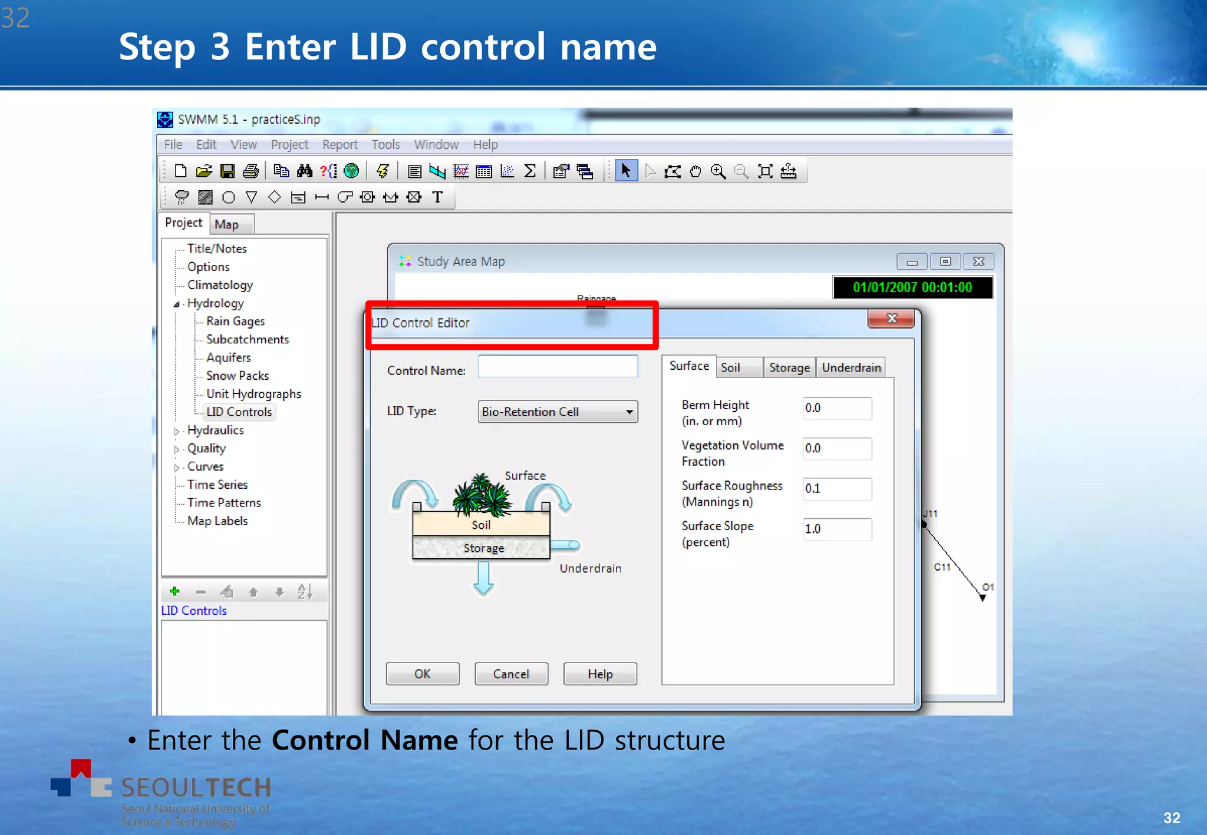Close the LID Control Editor dialog

(891, 319)
